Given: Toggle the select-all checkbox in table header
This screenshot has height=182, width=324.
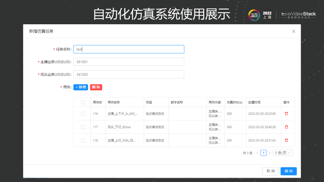Looking at the screenshot, I should coord(83,102).
